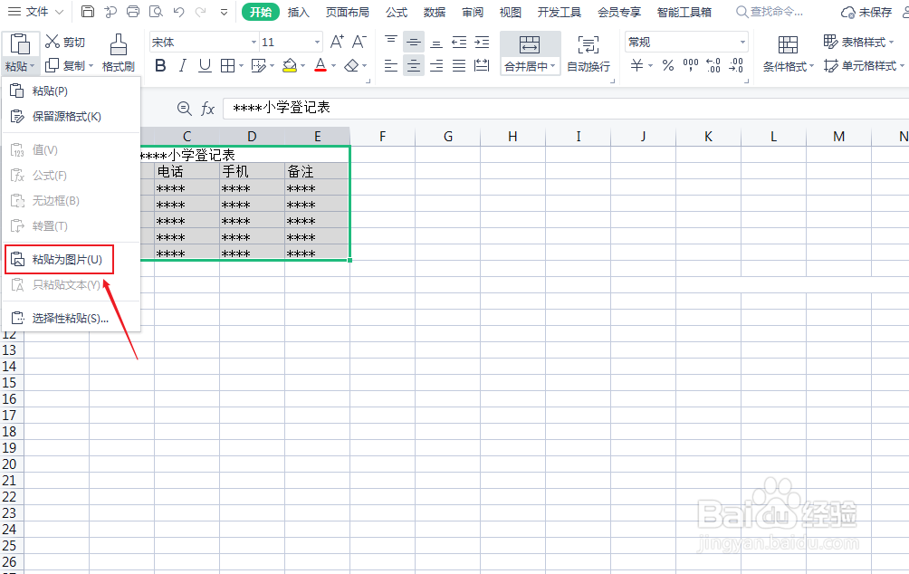
Task: Click the Cut (剪切) scissors button
Action: [65, 42]
